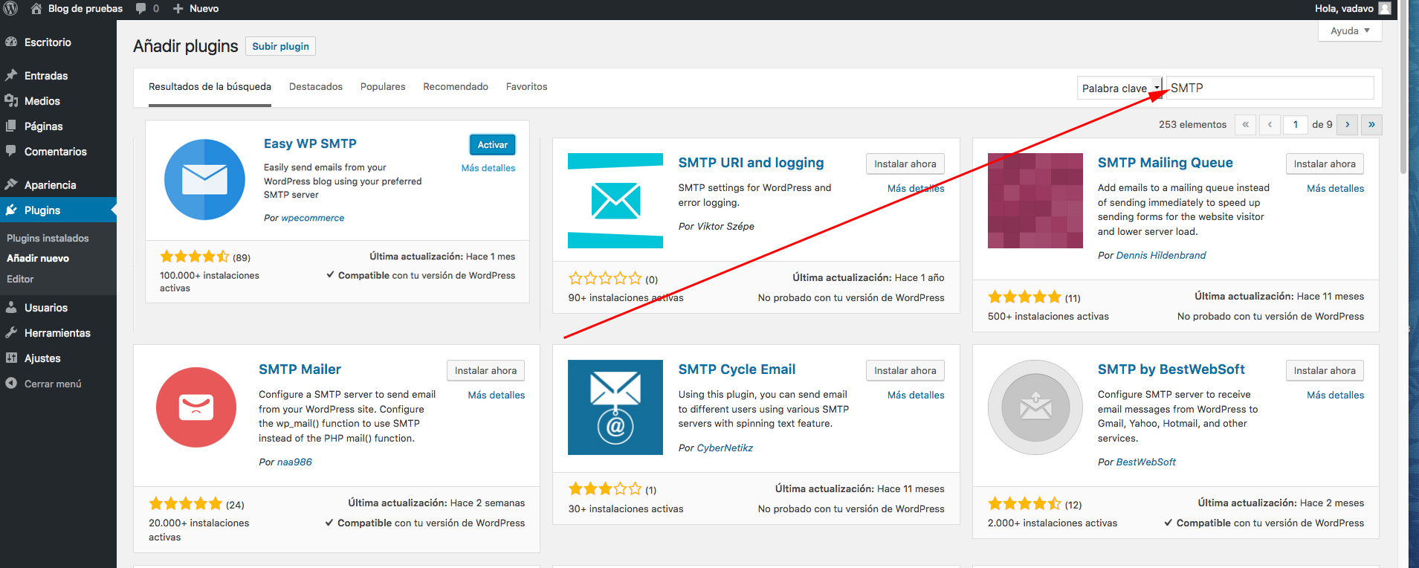Click the Comentarios speech bubble icon
The width and height of the screenshot is (1419, 568).
pos(11,151)
